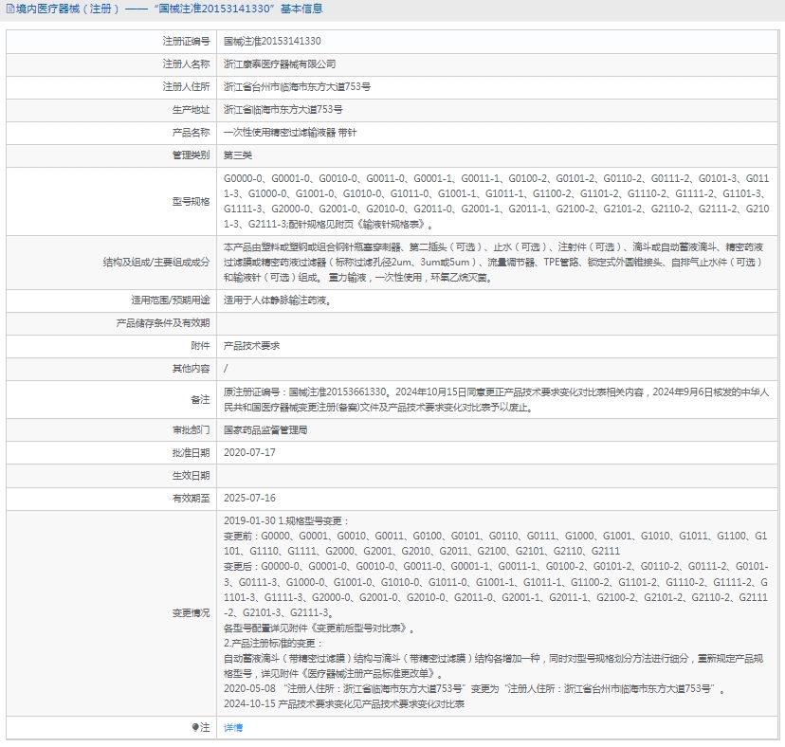The height and width of the screenshot is (747, 785).
Task: Click the 型号规格 row label
Action: pyautogui.click(x=191, y=201)
